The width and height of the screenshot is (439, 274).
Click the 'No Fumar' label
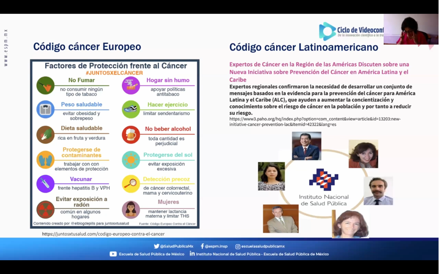[81, 80]
